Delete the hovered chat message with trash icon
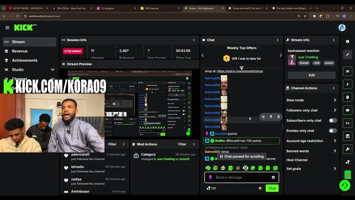 click(x=278, y=117)
